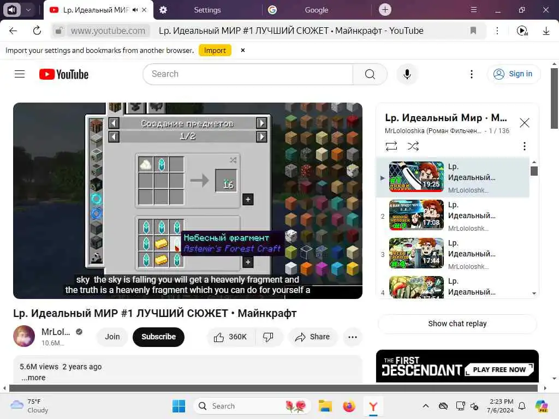Open the YouTube hamburger guide menu
559x419 pixels.
(x=20, y=74)
